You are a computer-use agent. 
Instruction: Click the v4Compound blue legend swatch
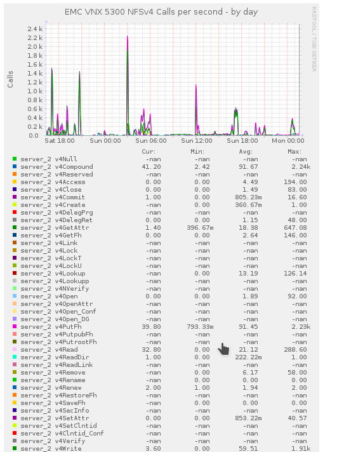[x=15, y=166]
